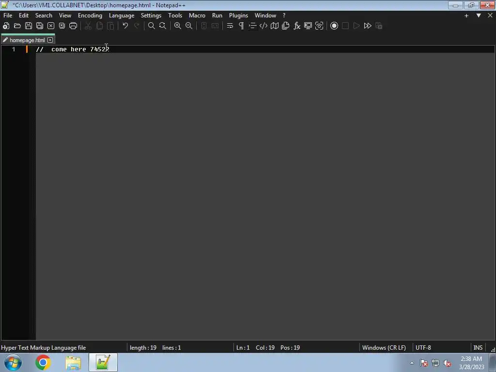Click the Redo toolbar icon
Image resolution: width=496 pixels, height=372 pixels.
tap(137, 26)
